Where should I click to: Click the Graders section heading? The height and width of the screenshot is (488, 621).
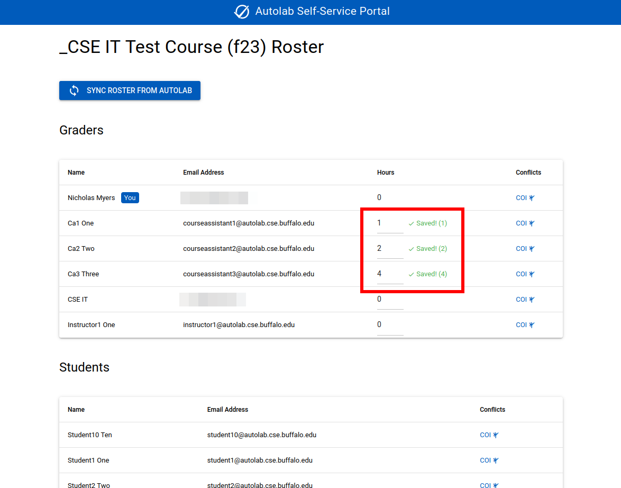click(x=81, y=130)
